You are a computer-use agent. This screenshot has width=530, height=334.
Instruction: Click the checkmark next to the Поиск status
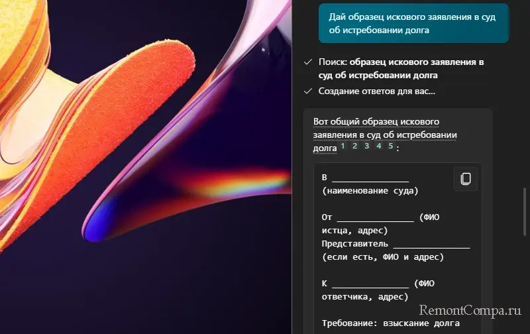coord(307,62)
